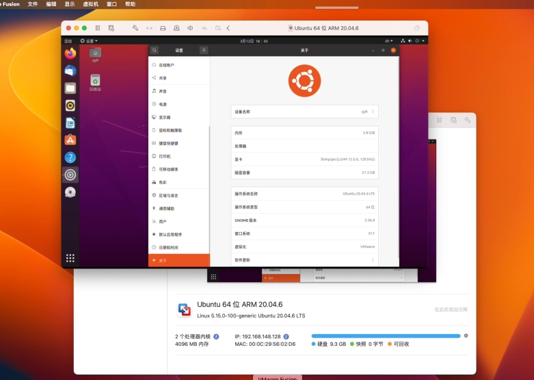Select 鼠标和触摸板 in Settings sidebar
This screenshot has height=380, width=534.
[x=179, y=130]
